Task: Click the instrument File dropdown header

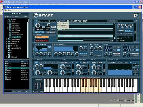Action: (x=61, y=21)
